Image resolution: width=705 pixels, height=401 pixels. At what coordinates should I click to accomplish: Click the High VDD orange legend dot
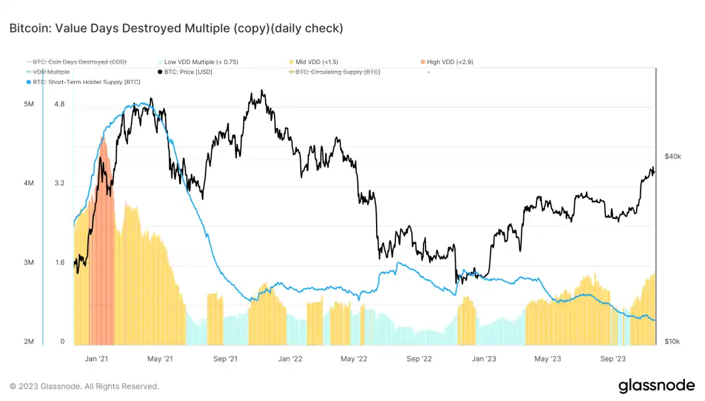422,62
